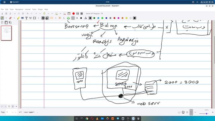Toggle the fit-to-width zoom button
This screenshot has width=215, height=121.
pos(191,112)
